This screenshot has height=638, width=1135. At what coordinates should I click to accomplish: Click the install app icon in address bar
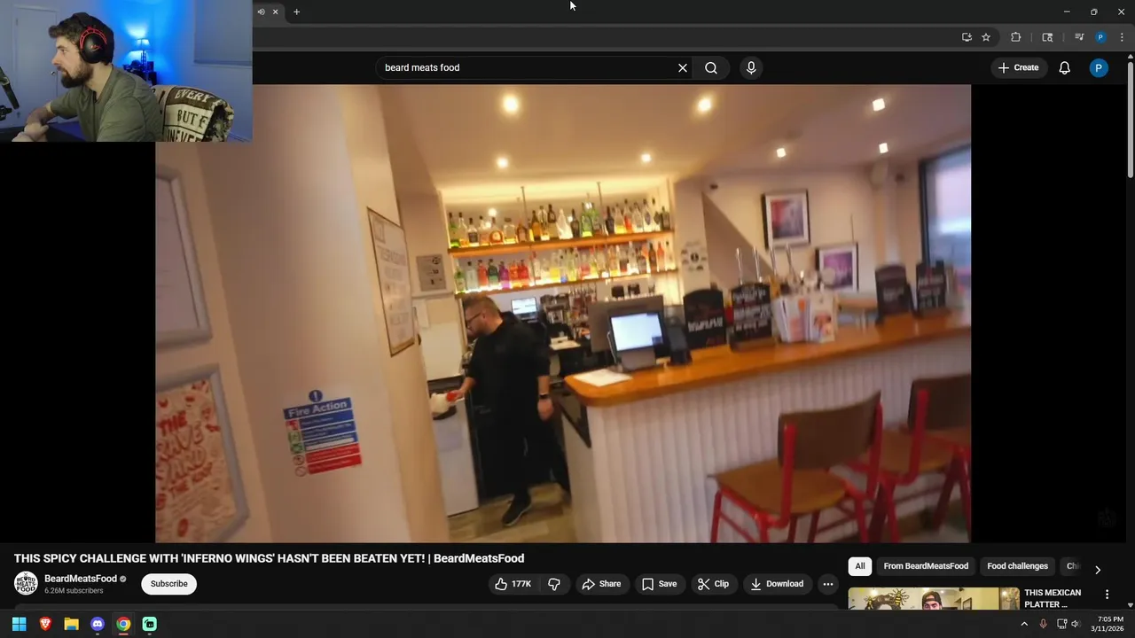pyautogui.click(x=967, y=37)
